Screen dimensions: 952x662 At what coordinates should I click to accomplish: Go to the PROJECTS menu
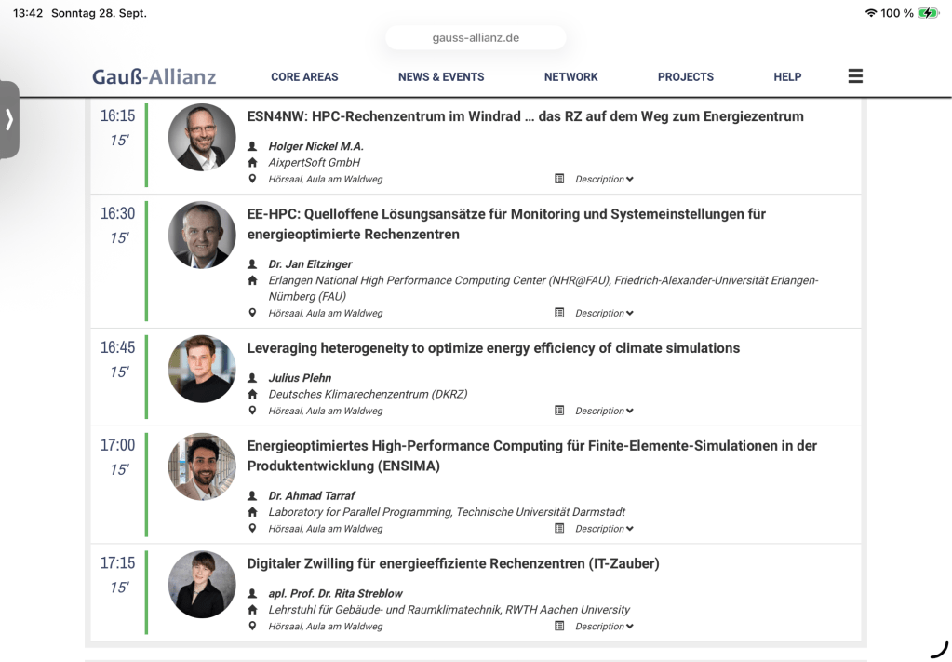coord(685,77)
